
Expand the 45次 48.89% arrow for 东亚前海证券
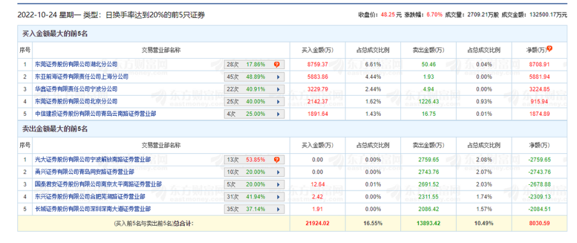click(x=278, y=77)
